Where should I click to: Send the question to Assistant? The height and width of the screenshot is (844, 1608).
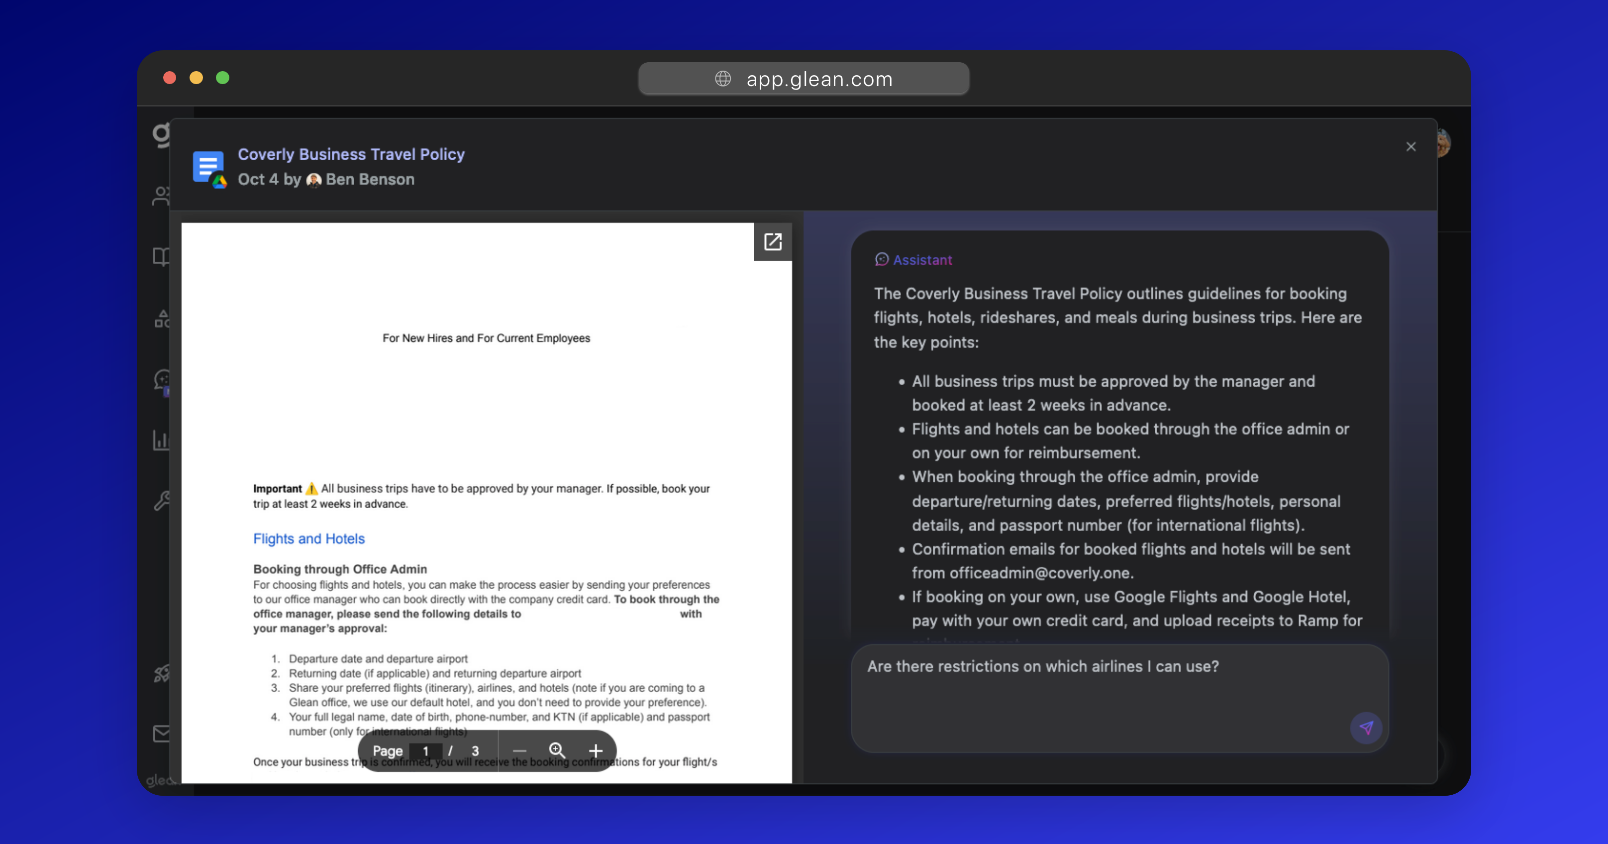coord(1366,728)
